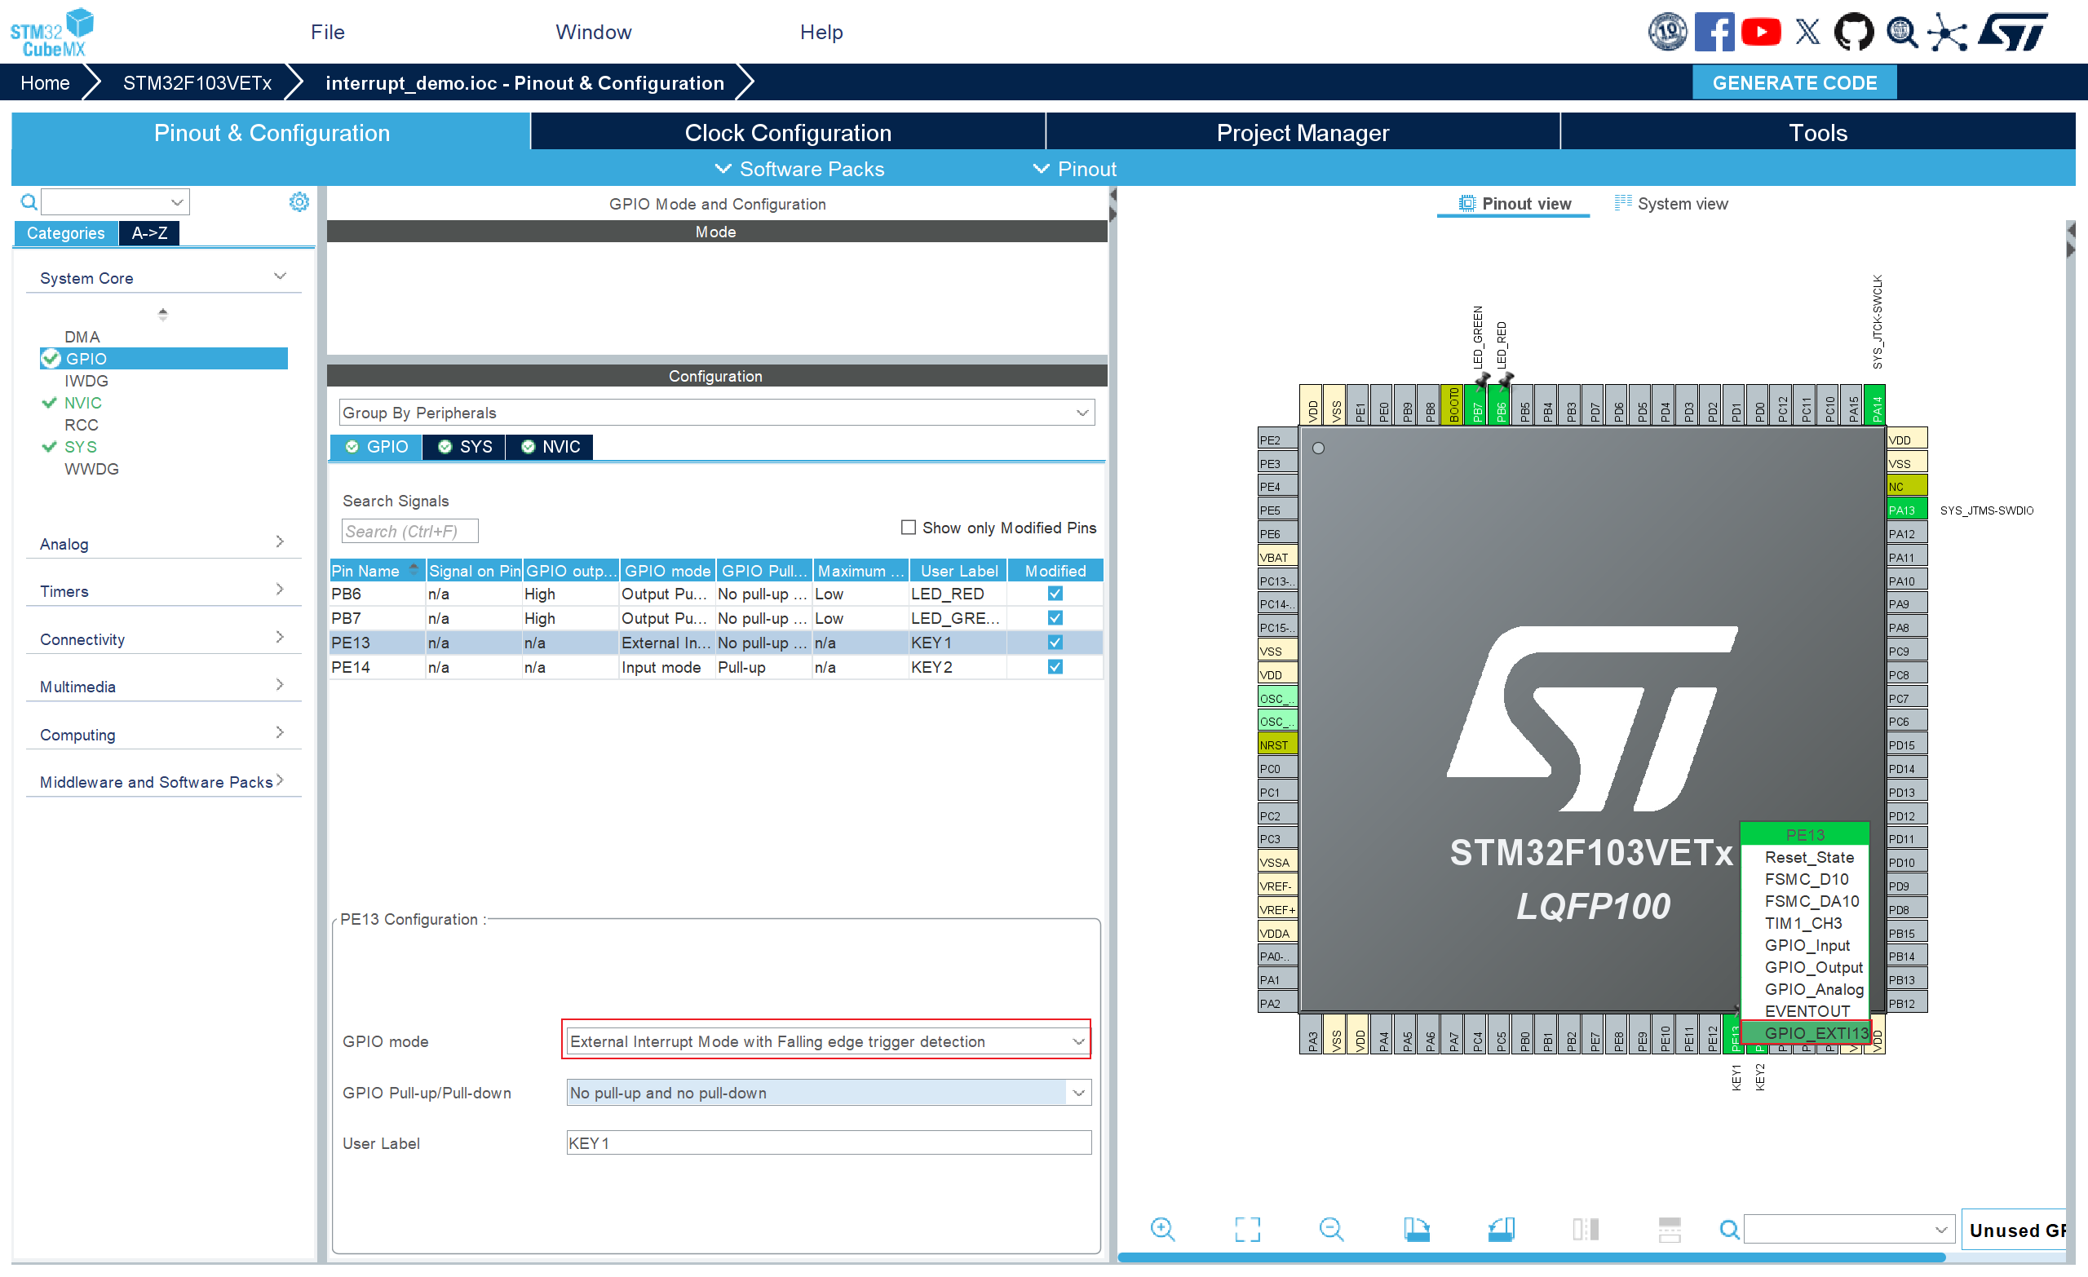Viewport: 2088px width, 1277px height.
Task: Click the GENERATE CODE button
Action: [1794, 83]
